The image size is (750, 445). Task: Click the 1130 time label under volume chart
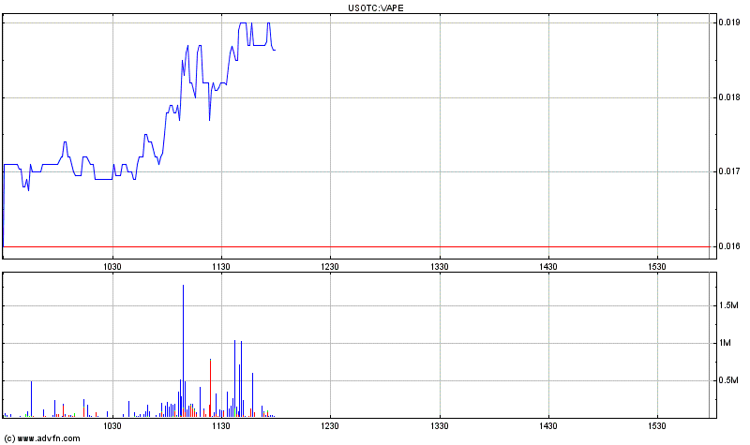tap(221, 426)
